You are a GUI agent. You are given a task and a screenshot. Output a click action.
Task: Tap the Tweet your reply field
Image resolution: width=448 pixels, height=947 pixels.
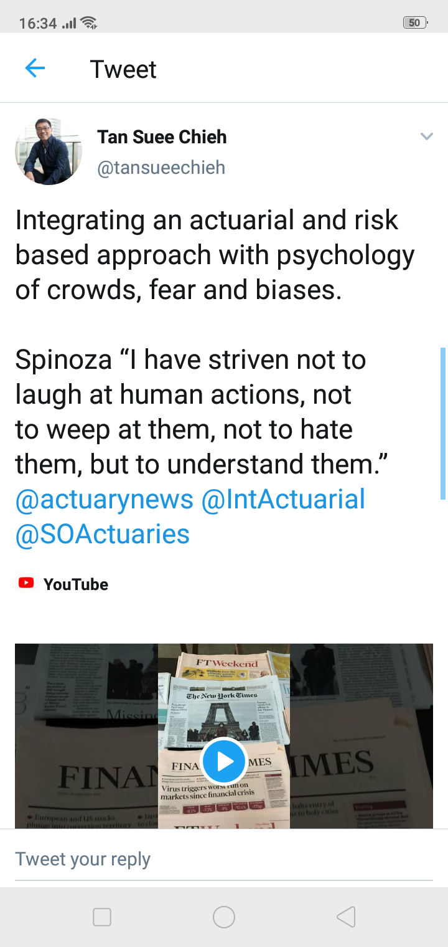[224, 859]
